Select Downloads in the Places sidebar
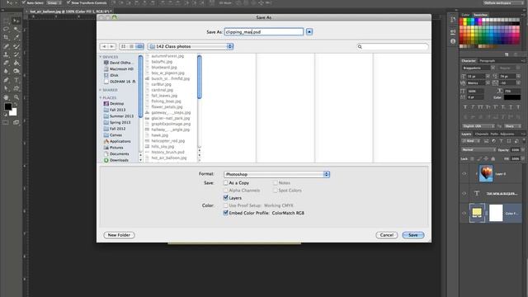The image size is (528, 297). point(116,160)
